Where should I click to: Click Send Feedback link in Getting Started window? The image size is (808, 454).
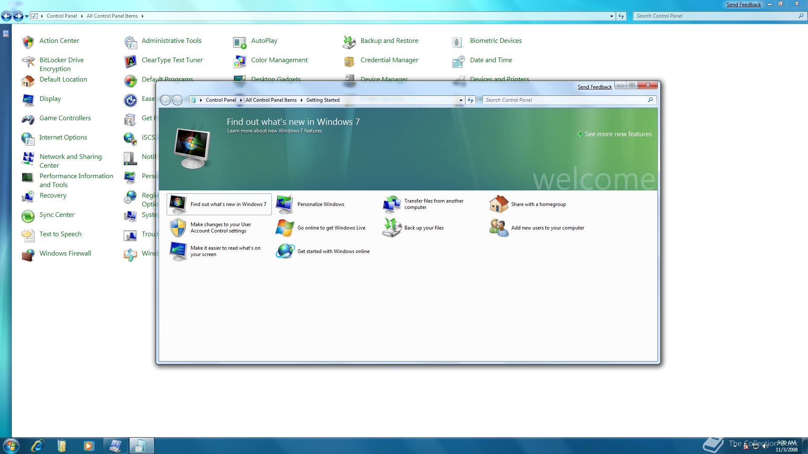595,87
